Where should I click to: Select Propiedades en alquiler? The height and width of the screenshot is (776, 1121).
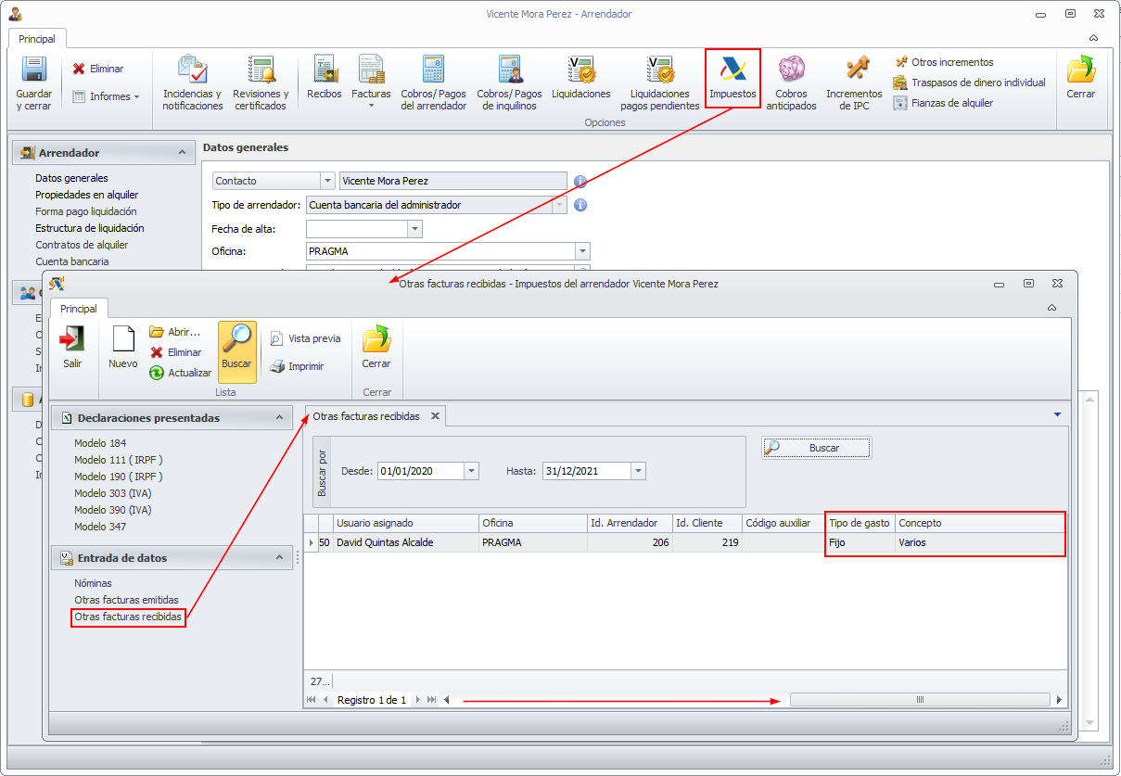[x=86, y=195]
